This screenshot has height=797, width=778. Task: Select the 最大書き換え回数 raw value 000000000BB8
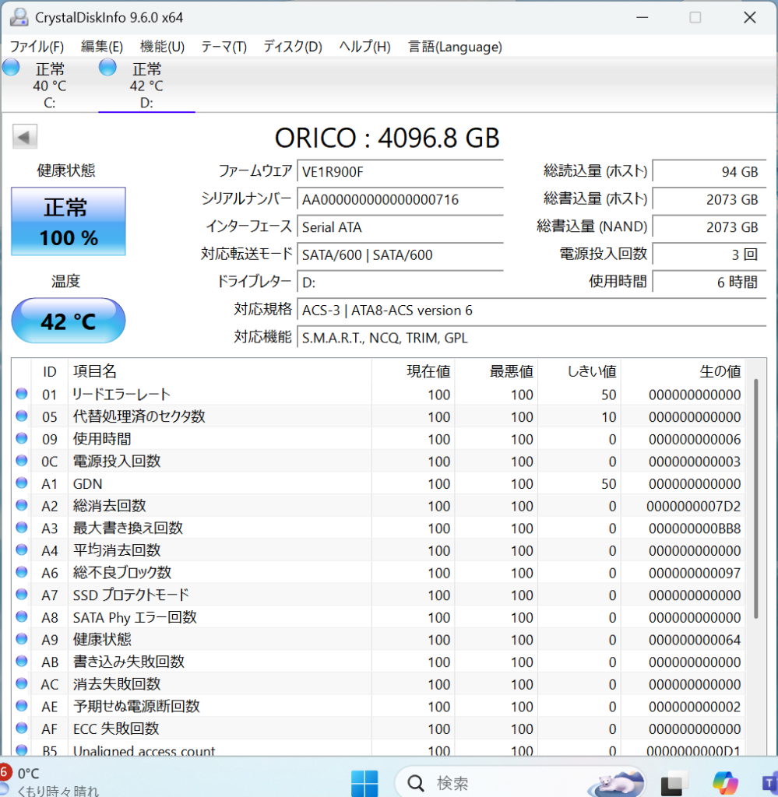pos(694,528)
